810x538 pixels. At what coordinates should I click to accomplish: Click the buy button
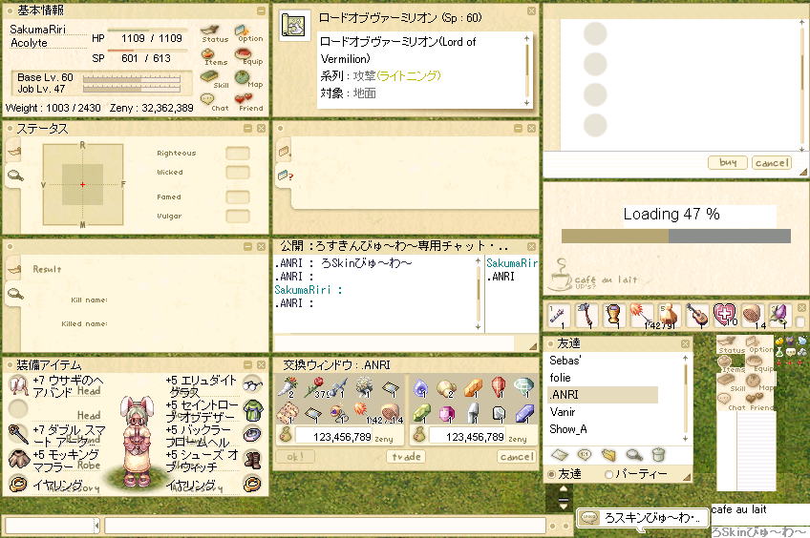(727, 162)
